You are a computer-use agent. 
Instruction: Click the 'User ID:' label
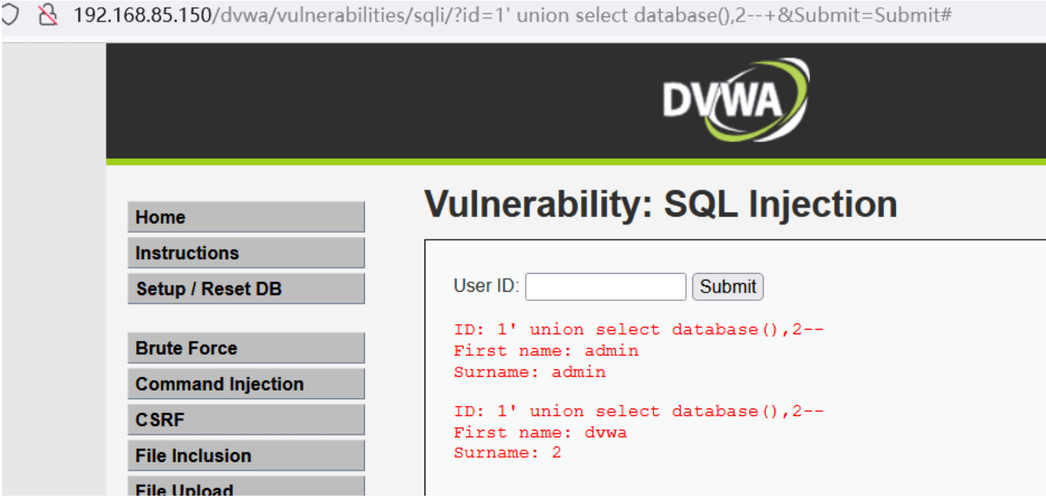click(x=486, y=286)
